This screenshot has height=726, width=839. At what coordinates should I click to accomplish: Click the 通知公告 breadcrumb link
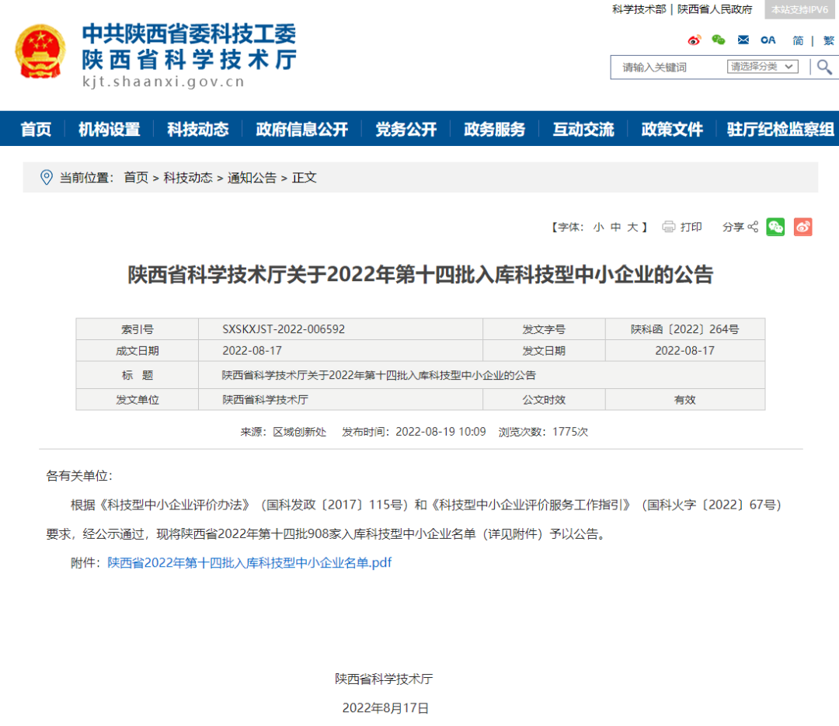click(252, 178)
